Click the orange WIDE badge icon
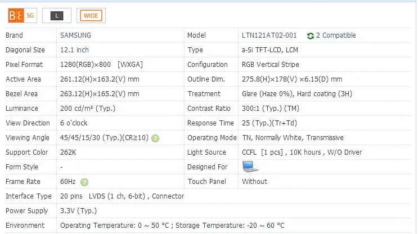Image resolution: width=418 pixels, height=234 pixels. [x=91, y=15]
